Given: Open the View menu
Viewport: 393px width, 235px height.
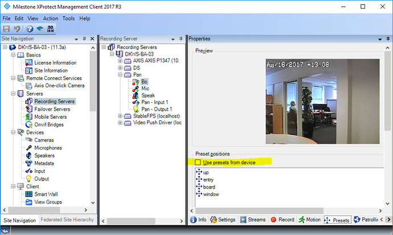Looking at the screenshot, I should (33, 19).
